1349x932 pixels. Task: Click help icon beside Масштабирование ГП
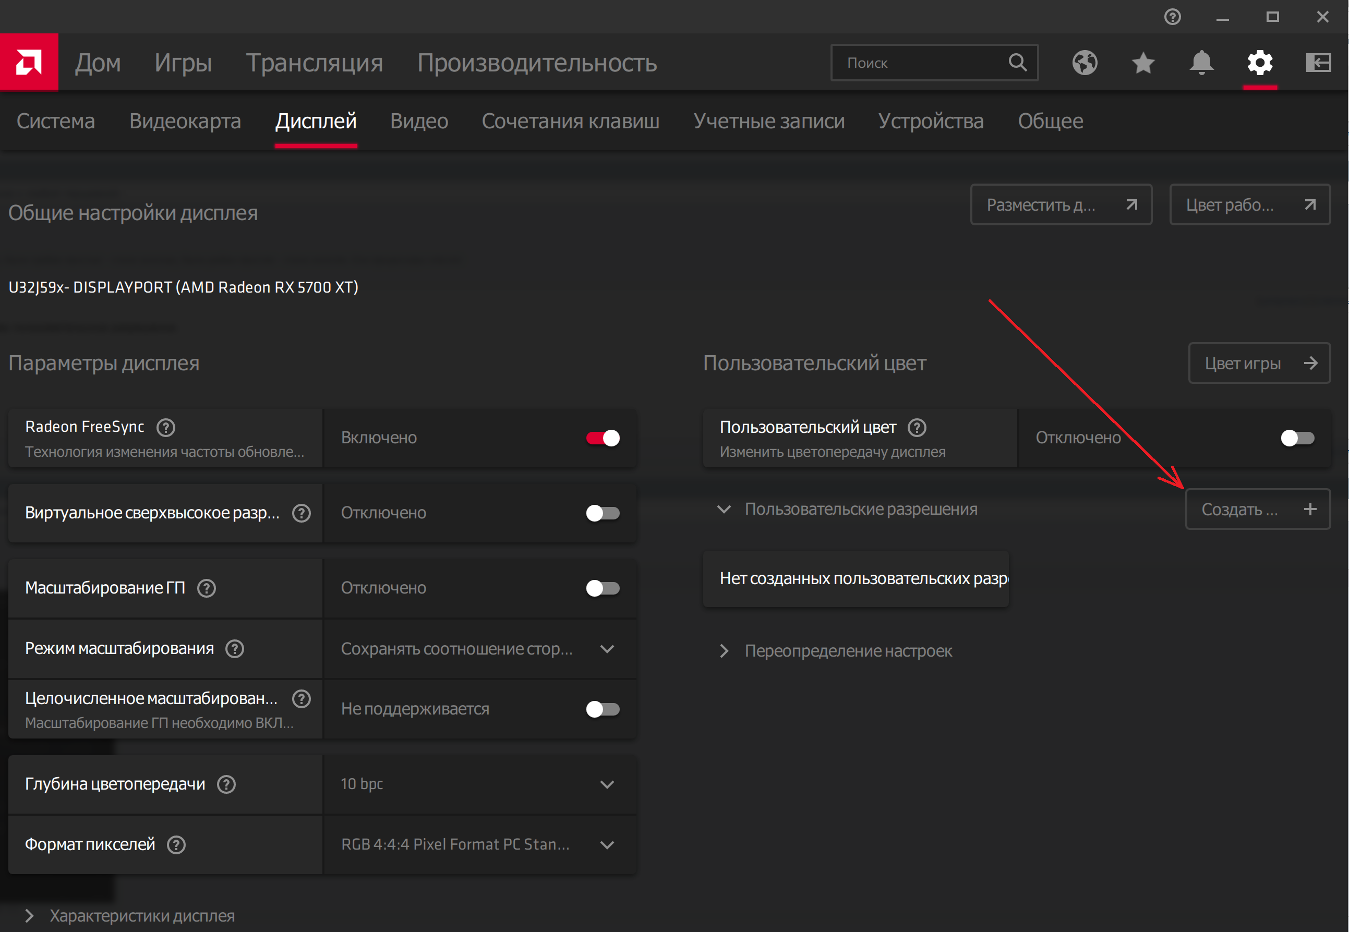coord(206,588)
